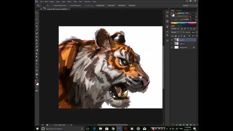Pick a color from the spectrum ramp
This screenshot has height=131, width=233.
(183, 23)
